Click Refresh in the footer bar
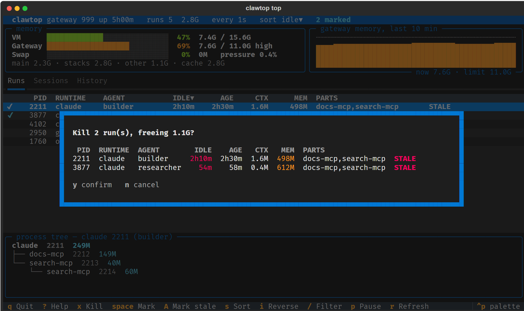Image resolution: width=524 pixels, height=311 pixels. (409, 306)
